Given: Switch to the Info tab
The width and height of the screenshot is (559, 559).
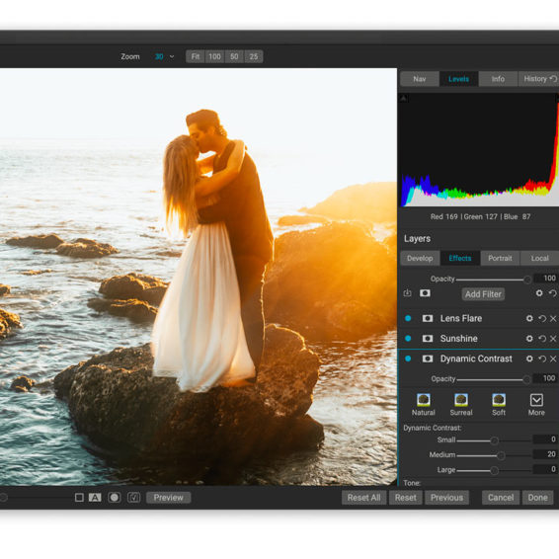Looking at the screenshot, I should pyautogui.click(x=498, y=79).
